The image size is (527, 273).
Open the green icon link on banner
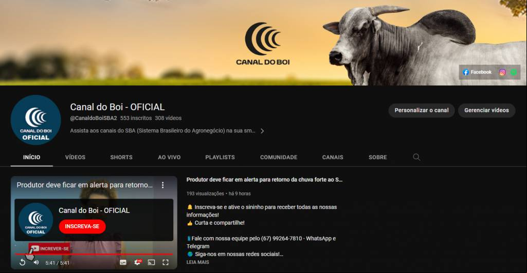[514, 72]
